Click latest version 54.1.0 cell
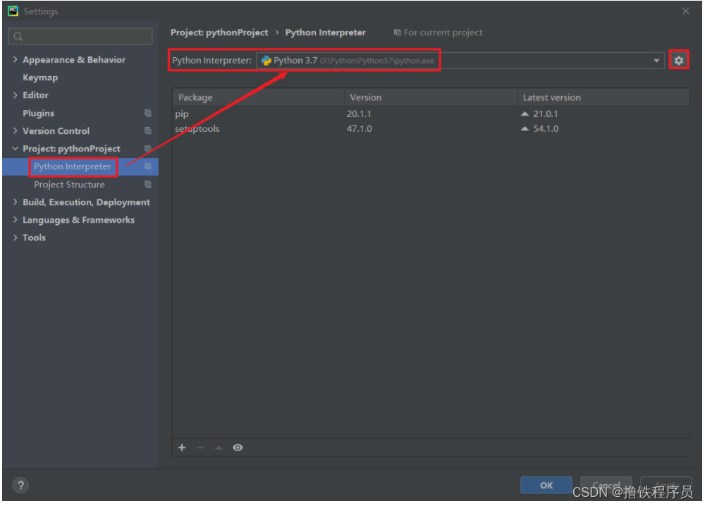Image resolution: width=705 pixels, height=506 pixels. pyautogui.click(x=546, y=128)
